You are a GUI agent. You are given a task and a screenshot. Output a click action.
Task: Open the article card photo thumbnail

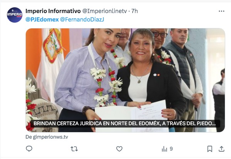pos(125,80)
